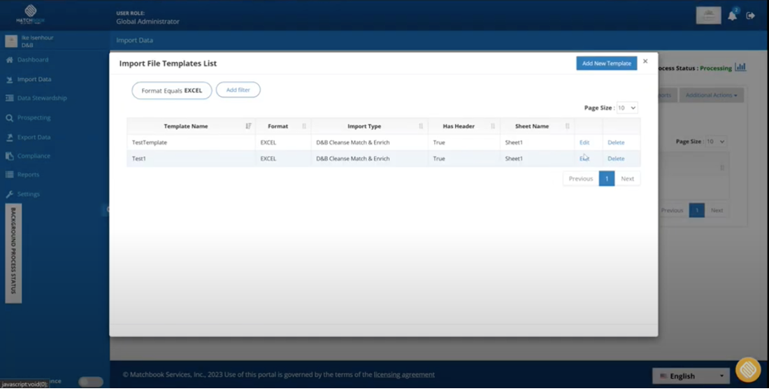Click the company logo thumbnail in header
This screenshot has height=391, width=769.
709,15
